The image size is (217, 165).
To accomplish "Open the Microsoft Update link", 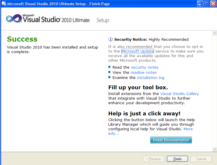I will click(x=138, y=51).
